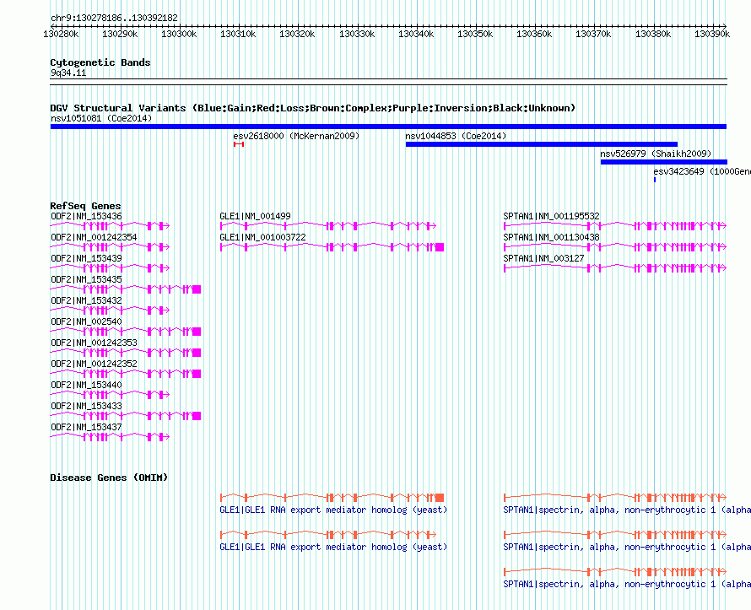Click the SPTAN1 NM_001195532 gene glyph
This screenshot has width=751, height=610.
coord(615,226)
